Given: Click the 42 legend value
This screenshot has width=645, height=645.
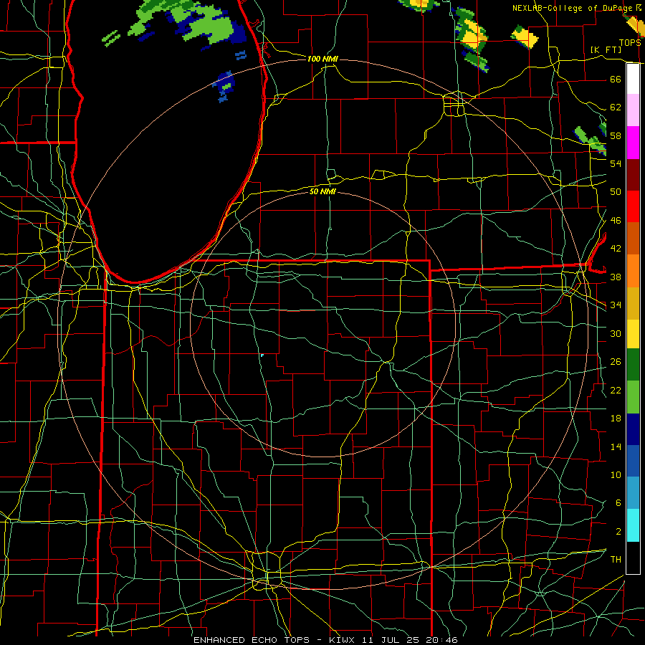Looking at the screenshot, I should coord(616,249).
